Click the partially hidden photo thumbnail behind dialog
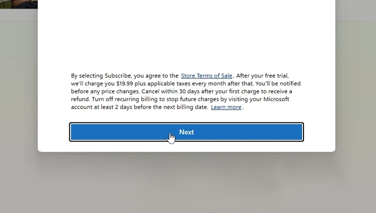Screen dimensions: 376x213 coord(19,5)
